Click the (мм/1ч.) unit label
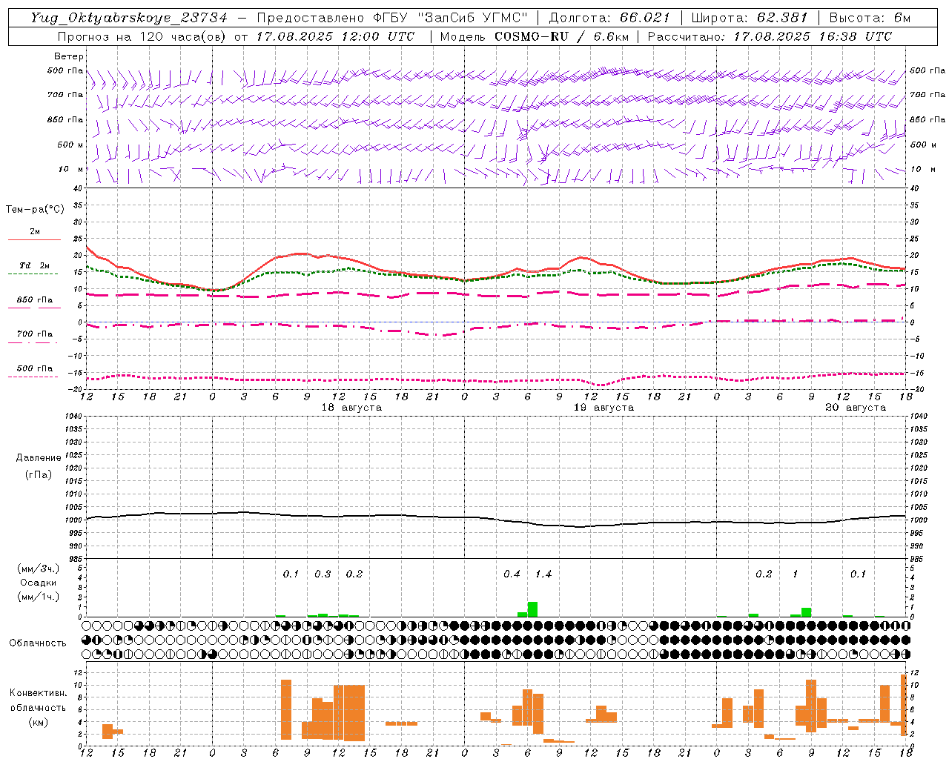The height and width of the screenshot is (759, 949). coord(39,597)
